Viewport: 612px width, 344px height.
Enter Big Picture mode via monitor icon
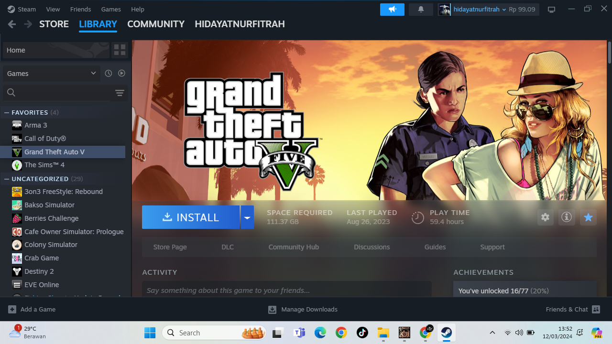click(551, 10)
